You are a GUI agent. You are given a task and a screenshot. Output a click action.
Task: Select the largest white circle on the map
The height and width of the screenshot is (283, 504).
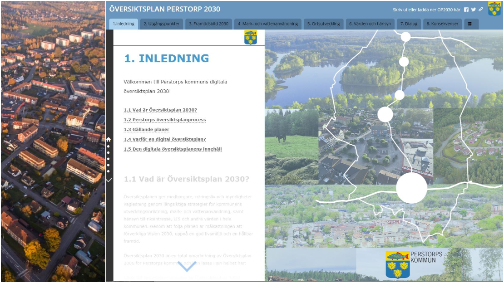pos(411,188)
